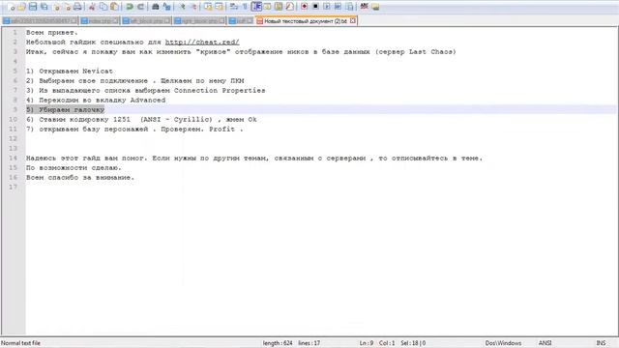Viewport: 619px width, 348px height.
Task: Click the line ending with 'Profit .'
Action: [134, 129]
